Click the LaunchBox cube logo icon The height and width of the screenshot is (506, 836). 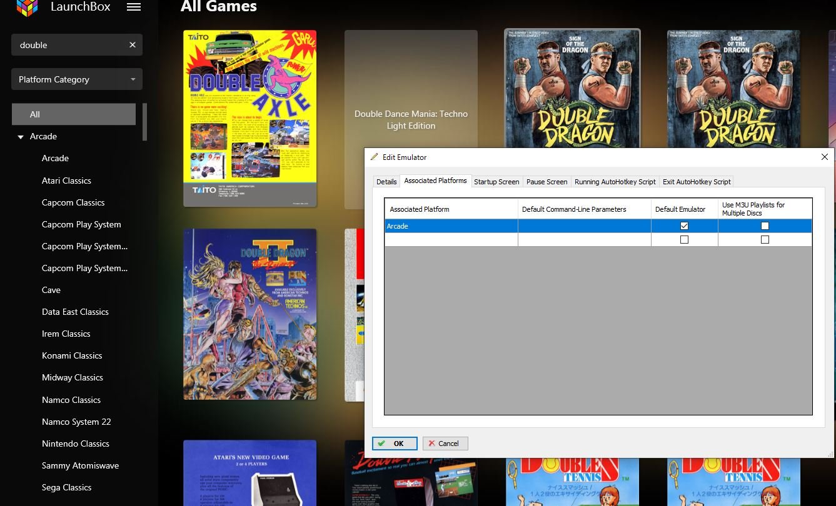pyautogui.click(x=28, y=7)
